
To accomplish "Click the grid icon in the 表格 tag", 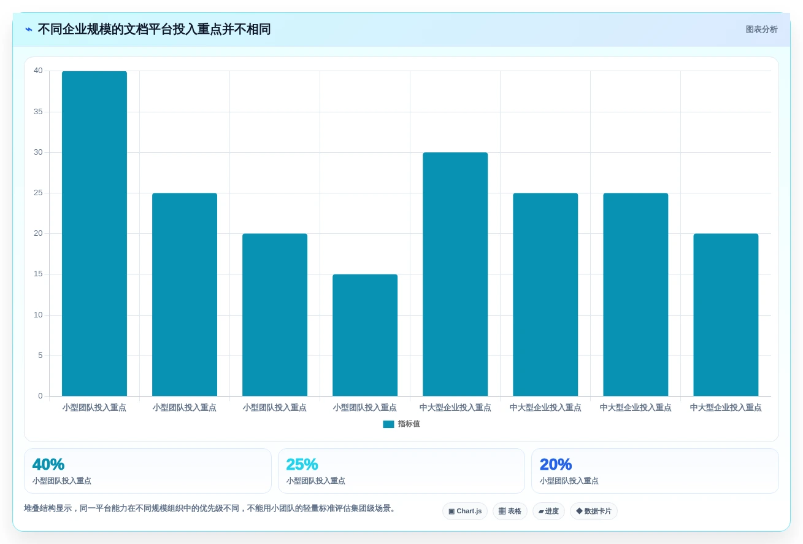I will [502, 511].
